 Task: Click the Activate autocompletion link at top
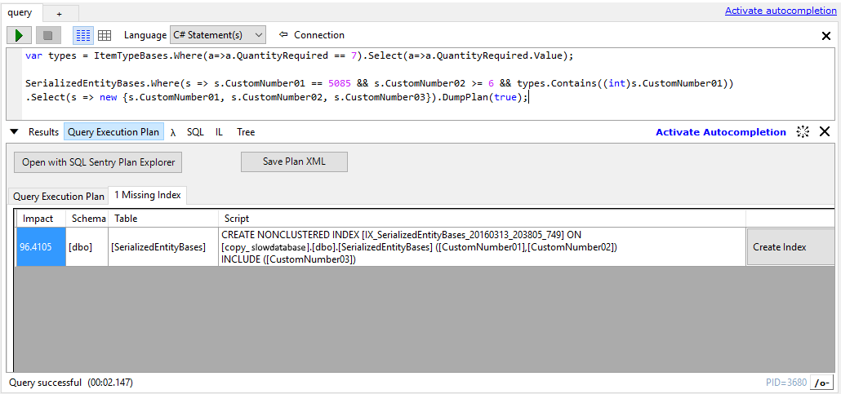click(780, 11)
